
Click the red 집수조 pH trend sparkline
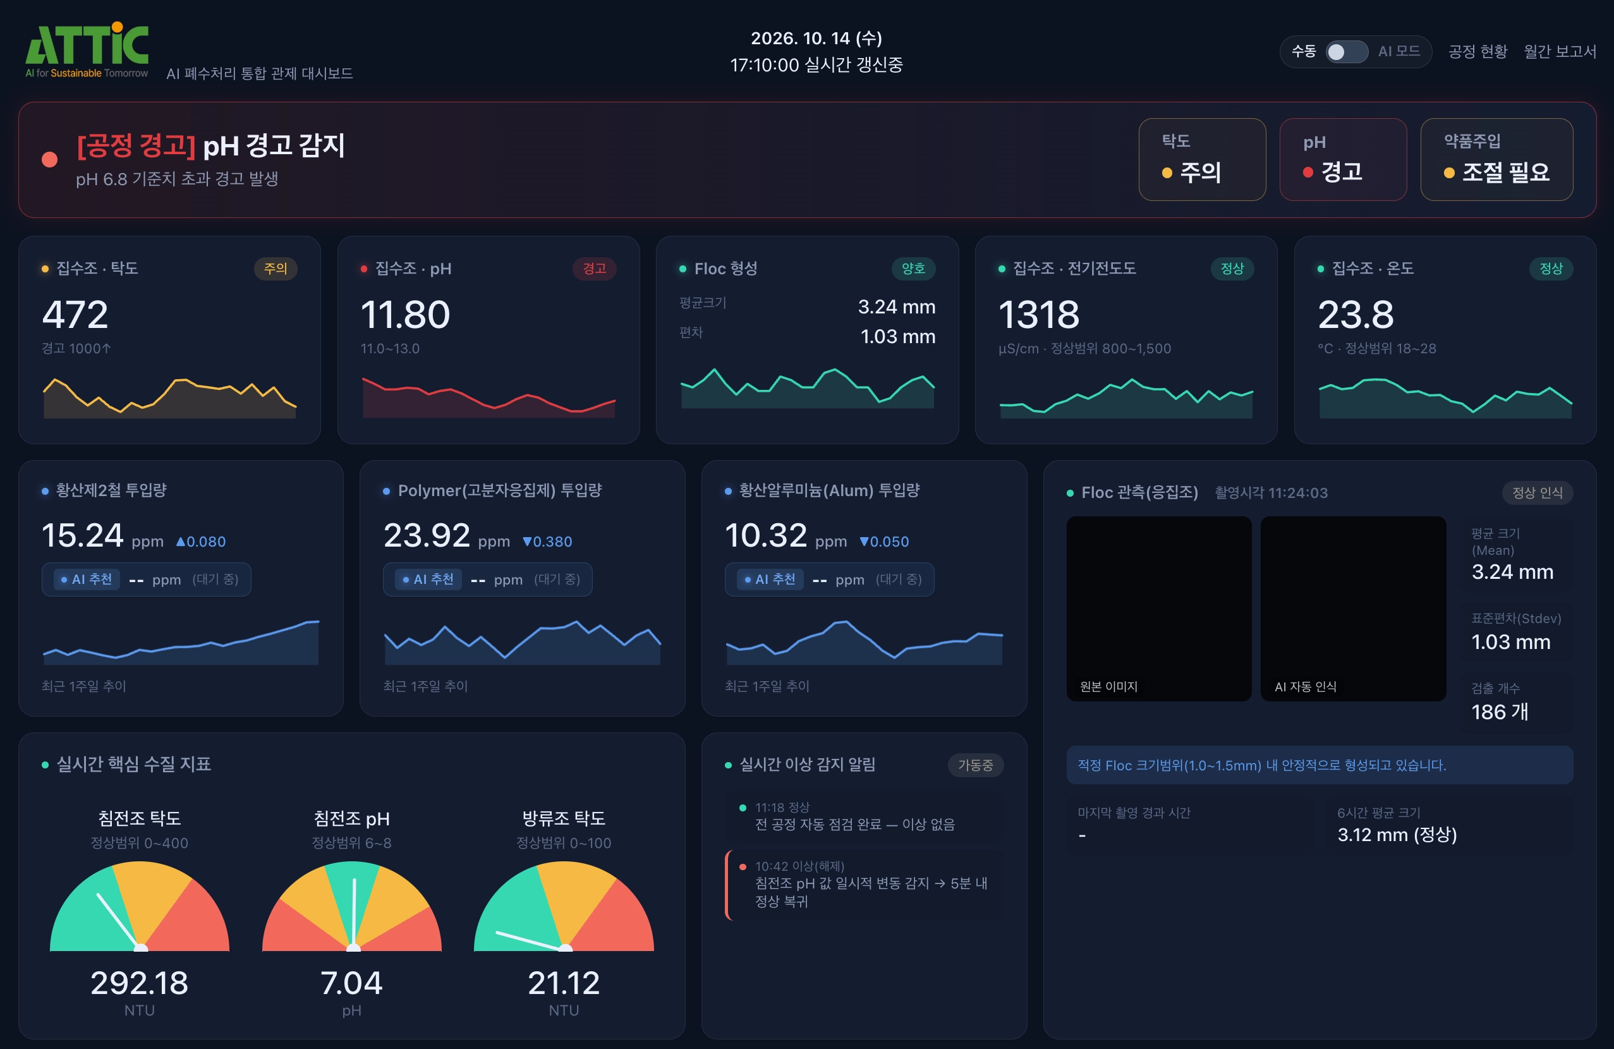(x=489, y=397)
